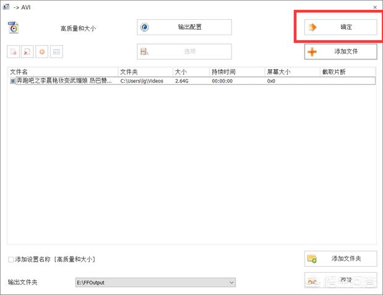Click the video file icon in list row
Viewport: 383px width, 295px height.
(12, 81)
